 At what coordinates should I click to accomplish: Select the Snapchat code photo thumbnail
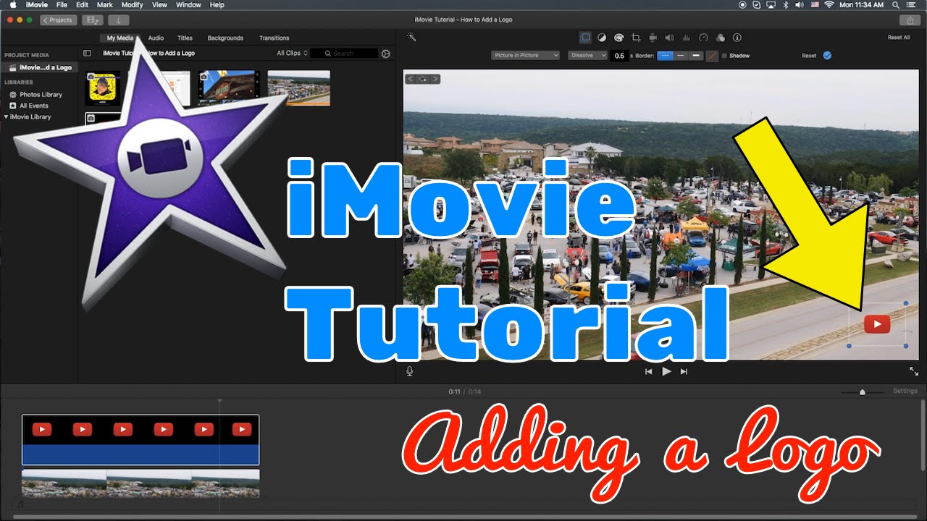coord(103,88)
